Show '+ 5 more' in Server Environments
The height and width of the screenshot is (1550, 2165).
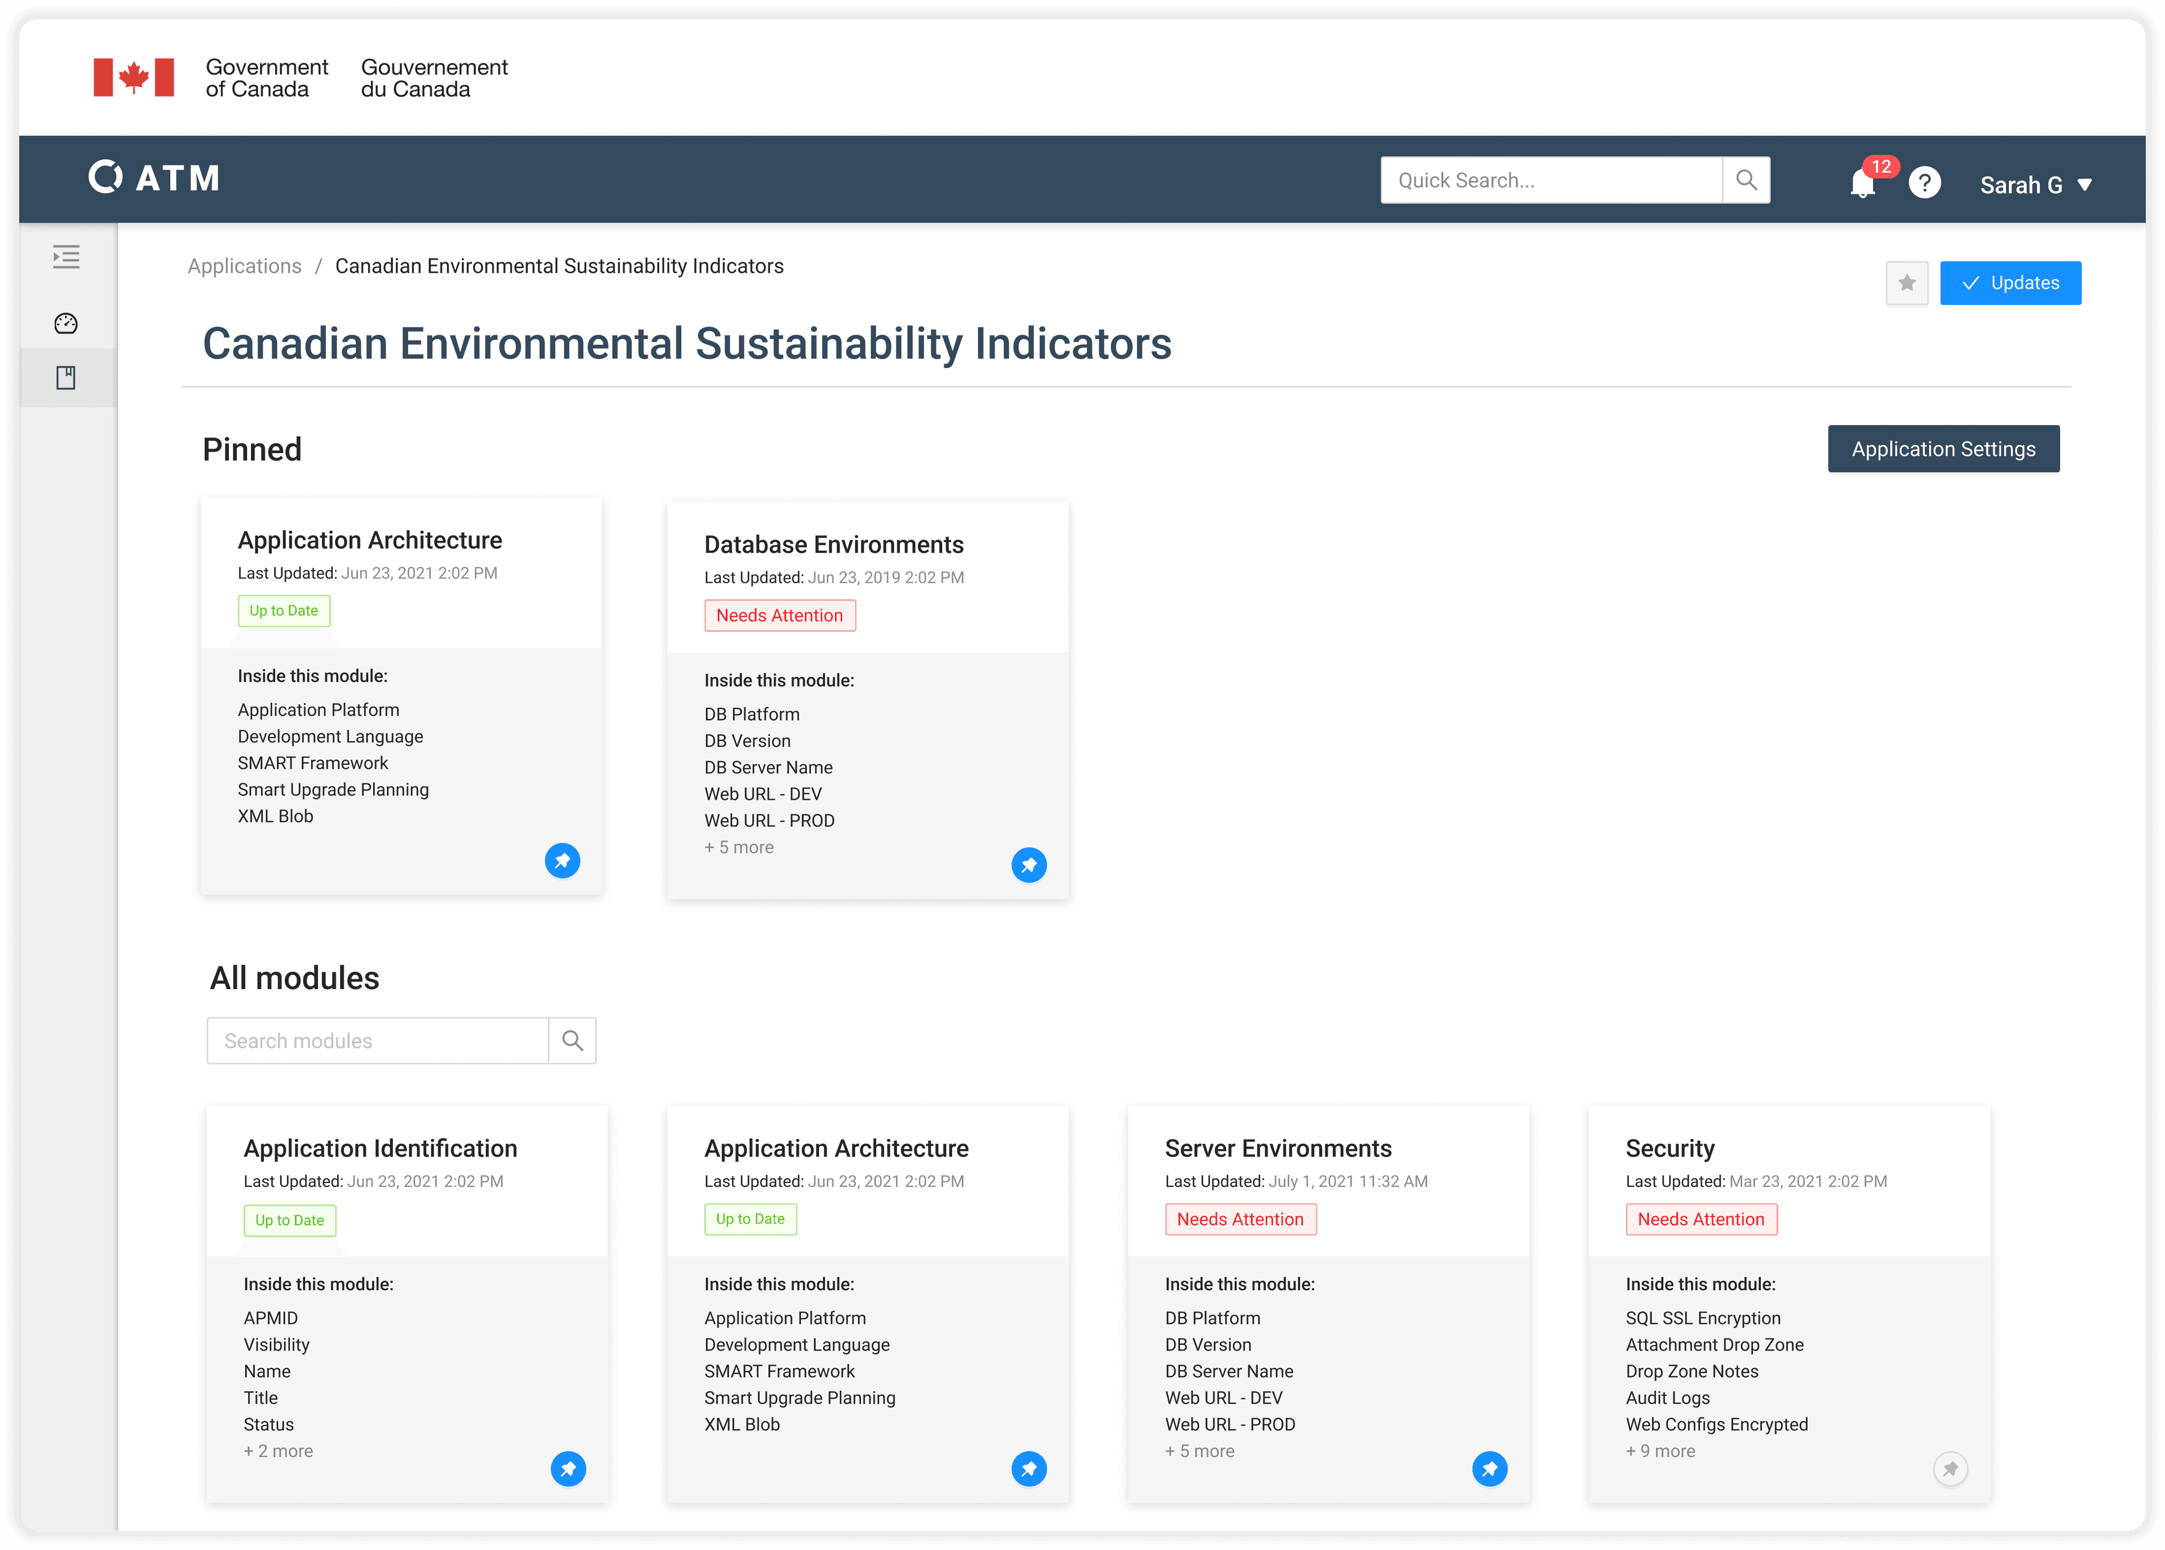pos(1199,1451)
